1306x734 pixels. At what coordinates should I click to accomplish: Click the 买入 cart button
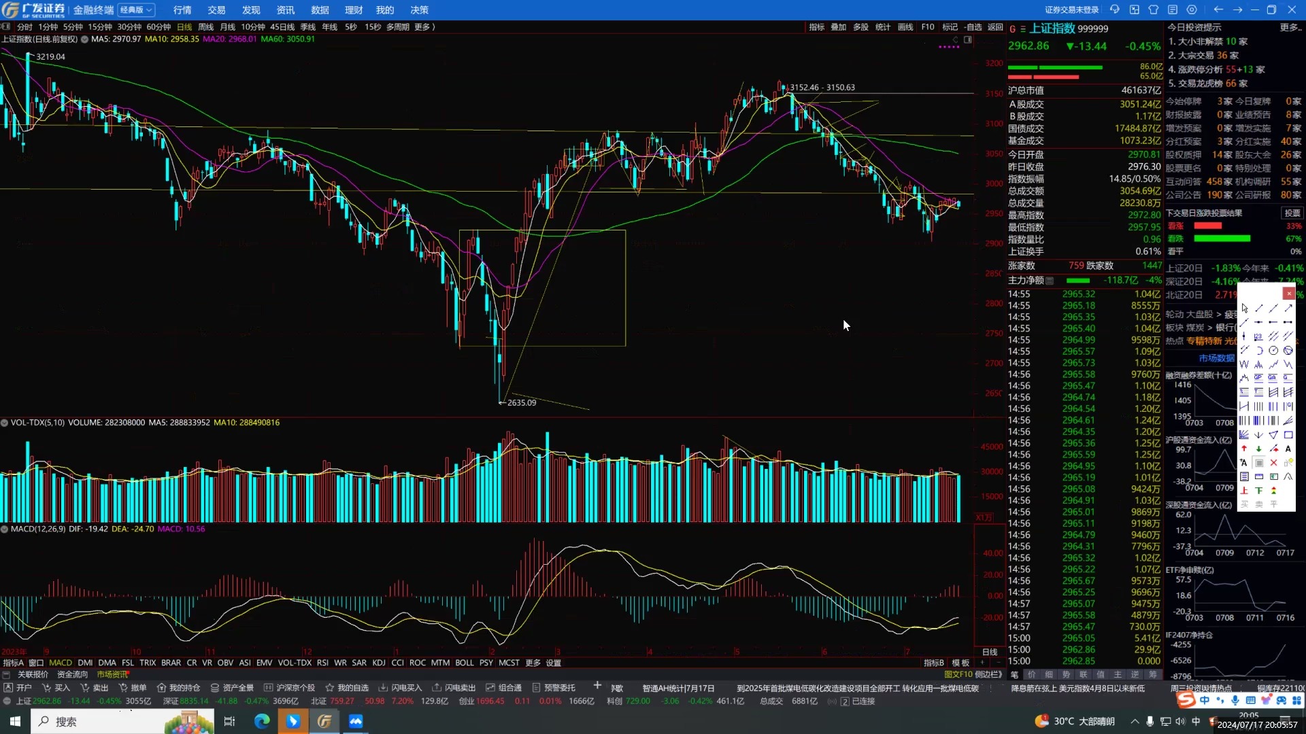(56, 688)
